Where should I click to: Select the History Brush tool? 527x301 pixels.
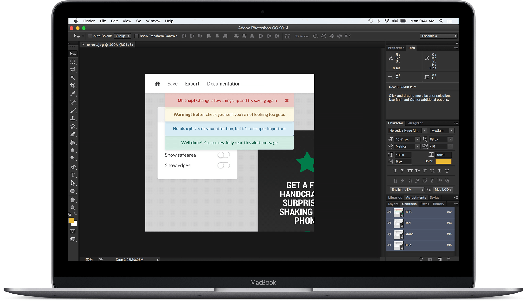(73, 126)
